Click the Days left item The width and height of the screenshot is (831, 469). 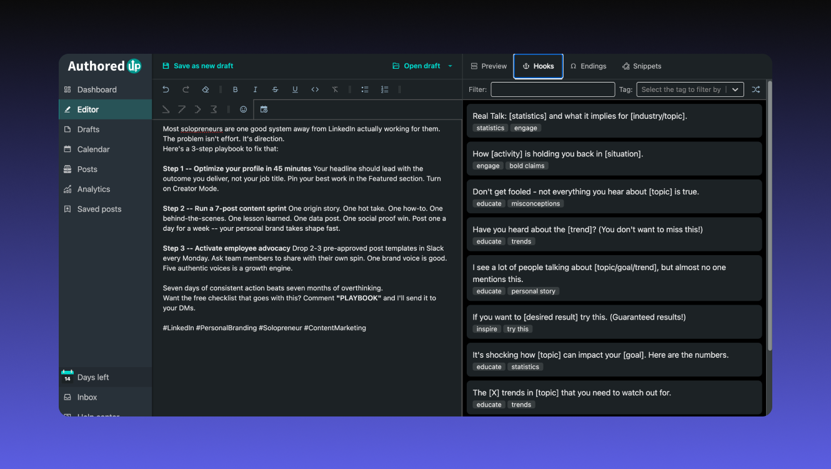pyautogui.click(x=105, y=377)
